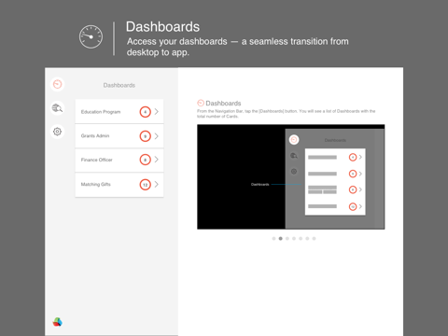Click the tutorial illustration thumbnail

291,176
